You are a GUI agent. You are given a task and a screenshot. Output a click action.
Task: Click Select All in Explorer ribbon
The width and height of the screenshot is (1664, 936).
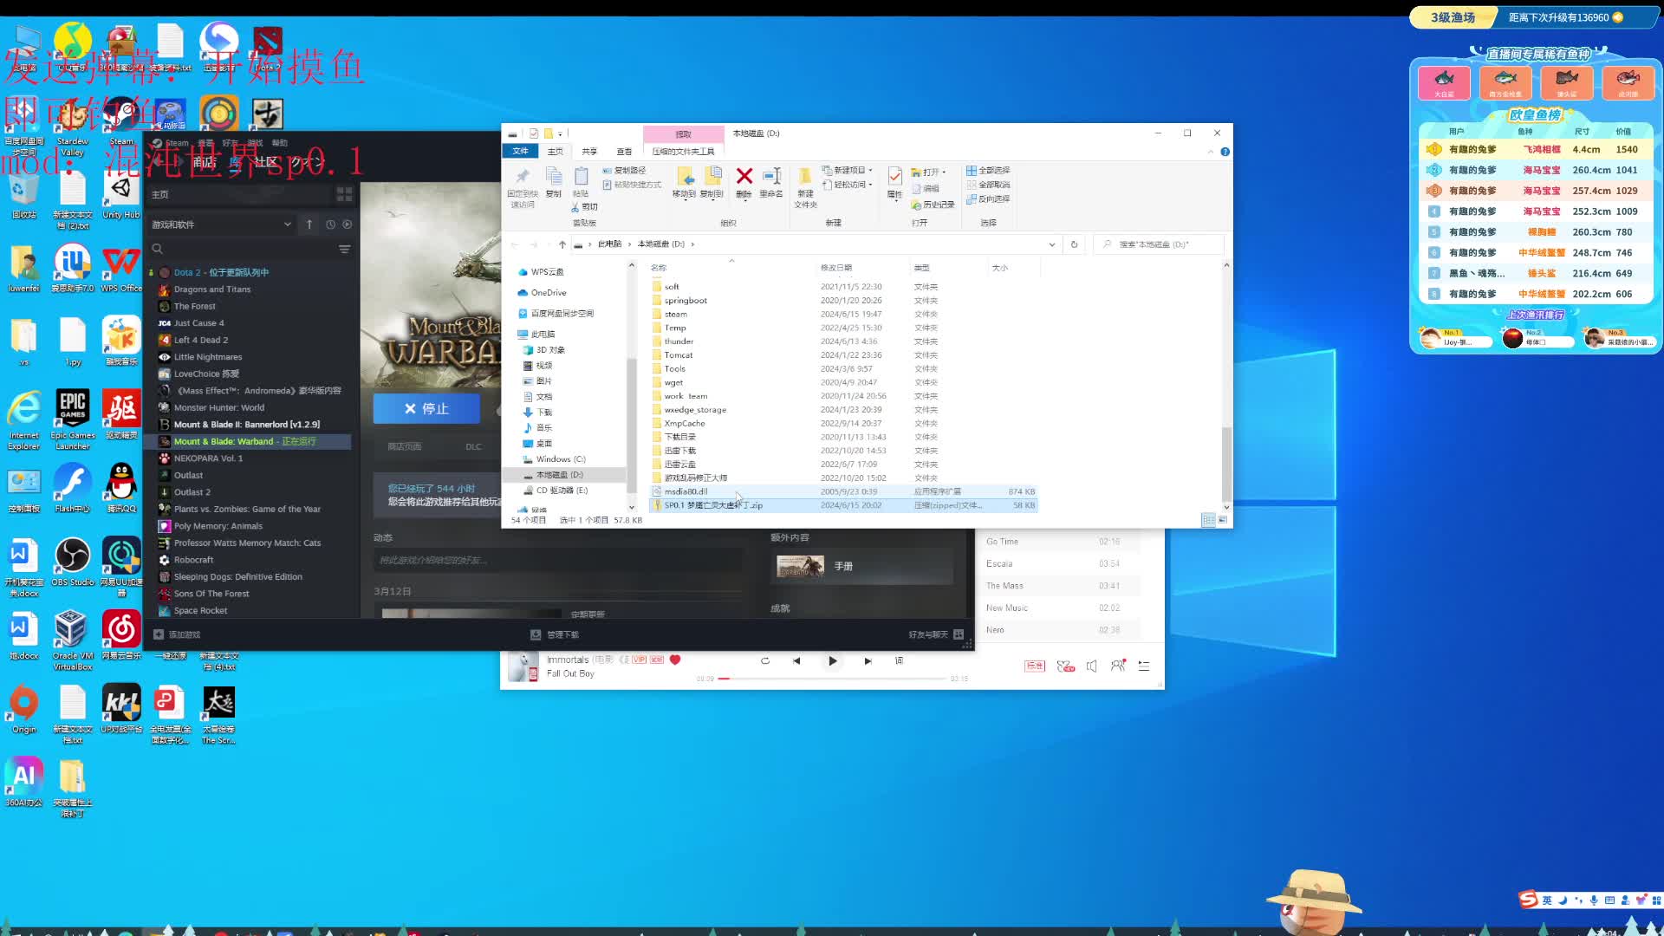click(988, 171)
